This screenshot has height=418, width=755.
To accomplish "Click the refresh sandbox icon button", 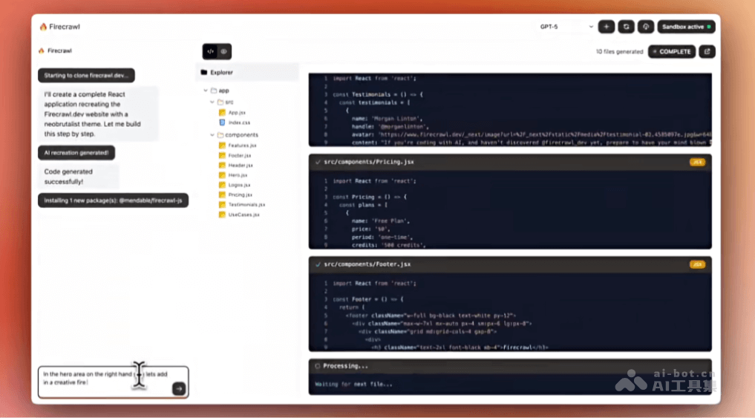I will click(626, 27).
